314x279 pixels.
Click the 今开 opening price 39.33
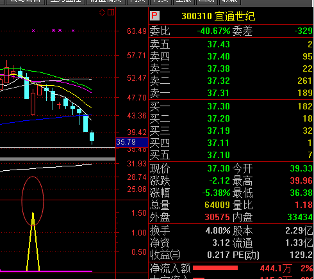tap(301, 168)
